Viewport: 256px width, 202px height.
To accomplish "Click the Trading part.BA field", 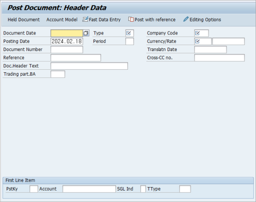I will click(x=58, y=74).
